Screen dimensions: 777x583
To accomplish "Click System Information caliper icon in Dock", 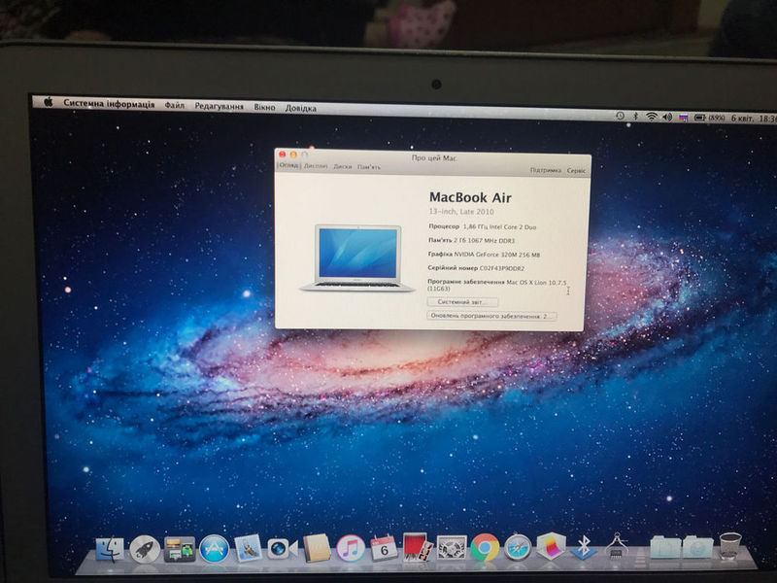I will [616, 546].
